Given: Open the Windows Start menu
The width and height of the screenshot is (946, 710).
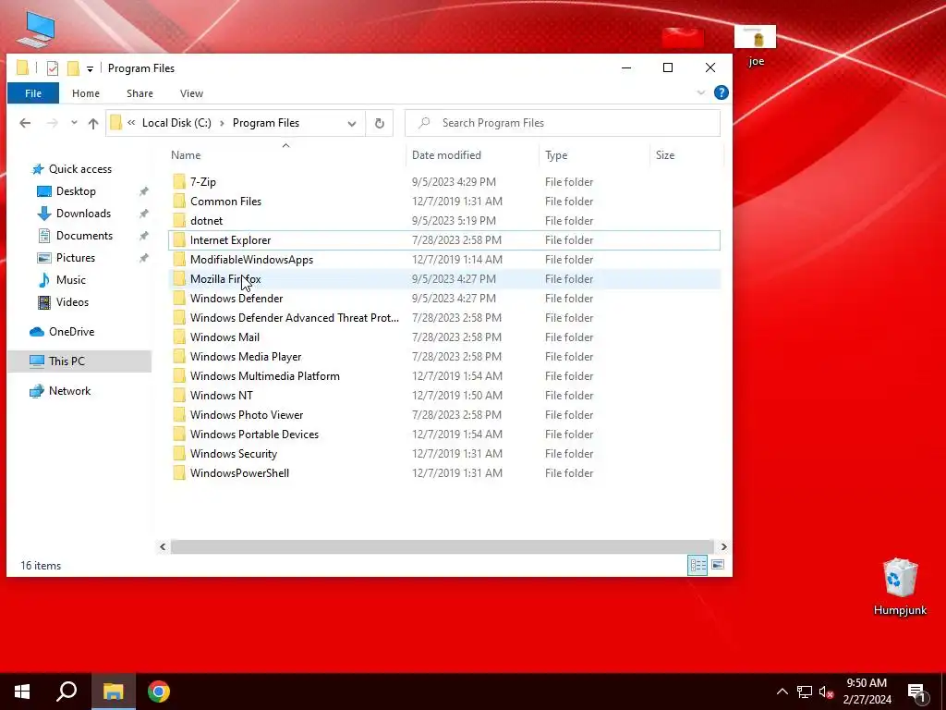Looking at the screenshot, I should click(x=22, y=692).
